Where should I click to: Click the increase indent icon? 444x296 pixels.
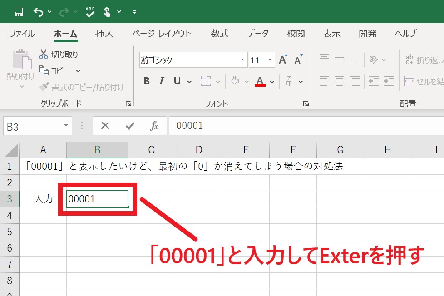[389, 81]
